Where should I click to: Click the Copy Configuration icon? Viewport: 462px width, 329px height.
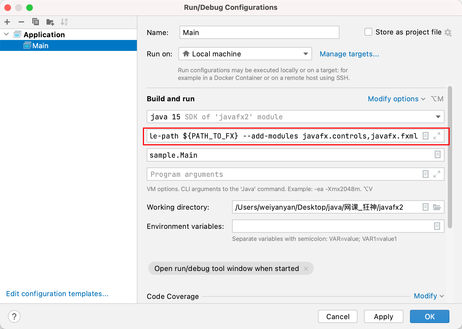pyautogui.click(x=36, y=22)
